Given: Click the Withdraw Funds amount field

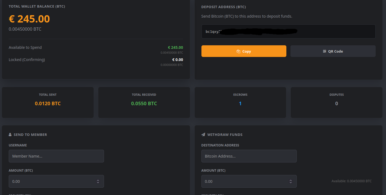Looking at the screenshot, I should (249, 181).
